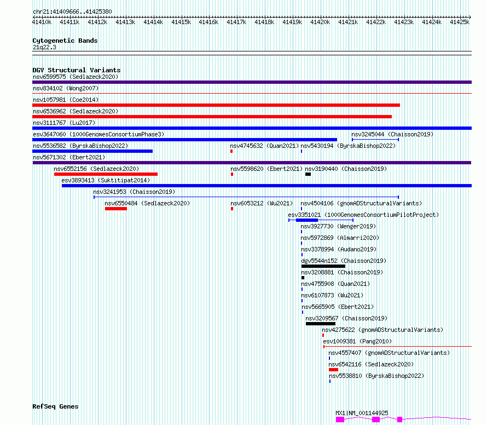Click the 41420k ruler position
Screen dimensions: 487x425
[x=320, y=22]
